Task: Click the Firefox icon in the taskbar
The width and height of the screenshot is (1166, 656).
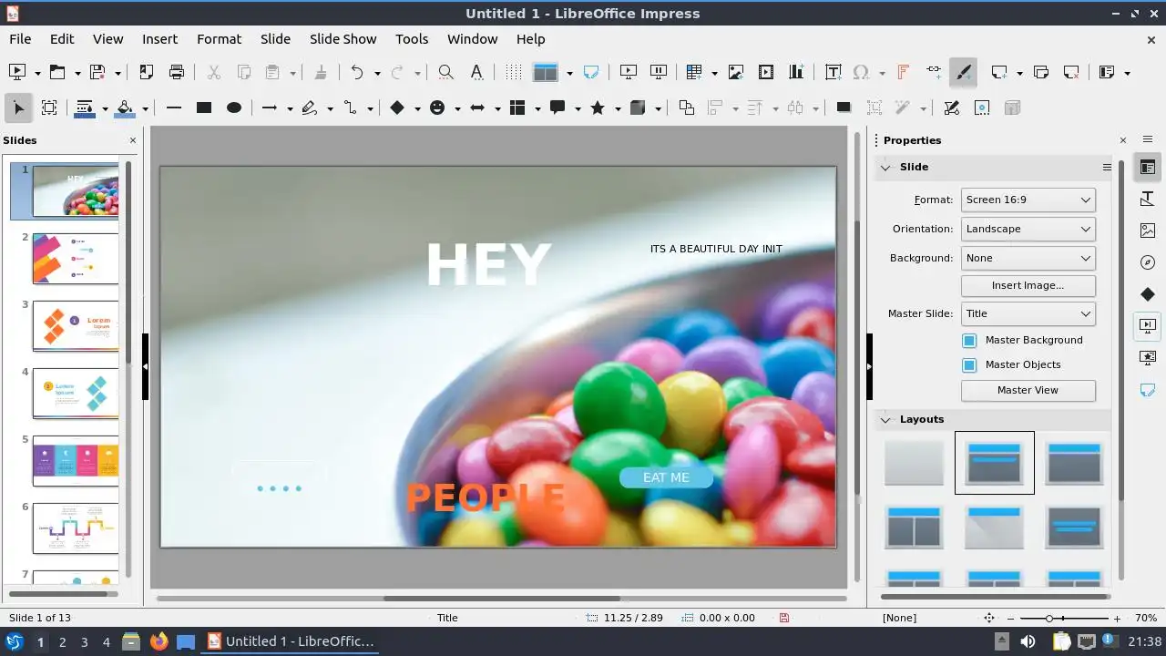Action: pos(159,641)
